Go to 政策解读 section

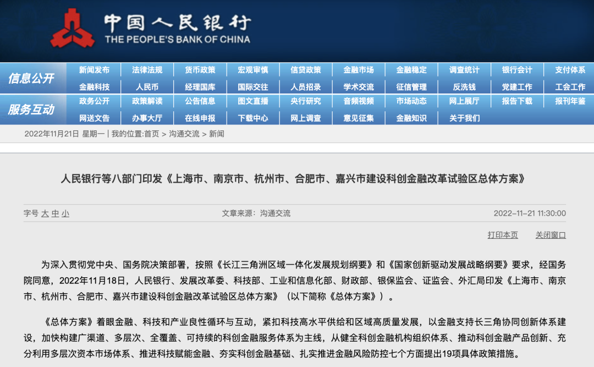(x=147, y=101)
